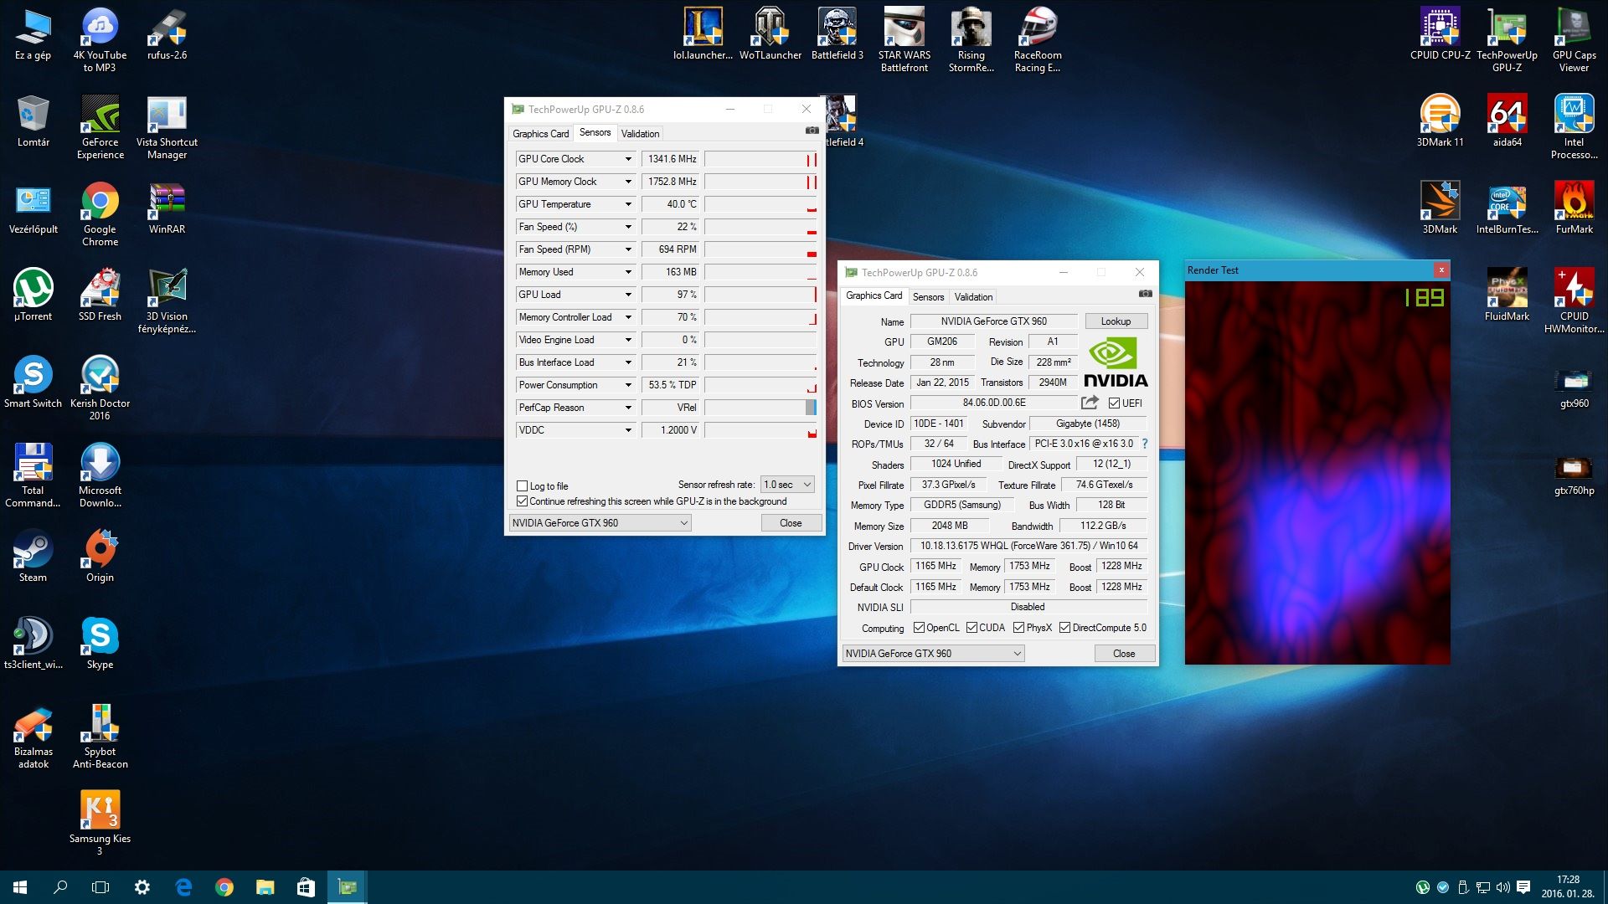Expand the Power Consumption dropdown
The image size is (1608, 904).
pyautogui.click(x=627, y=385)
